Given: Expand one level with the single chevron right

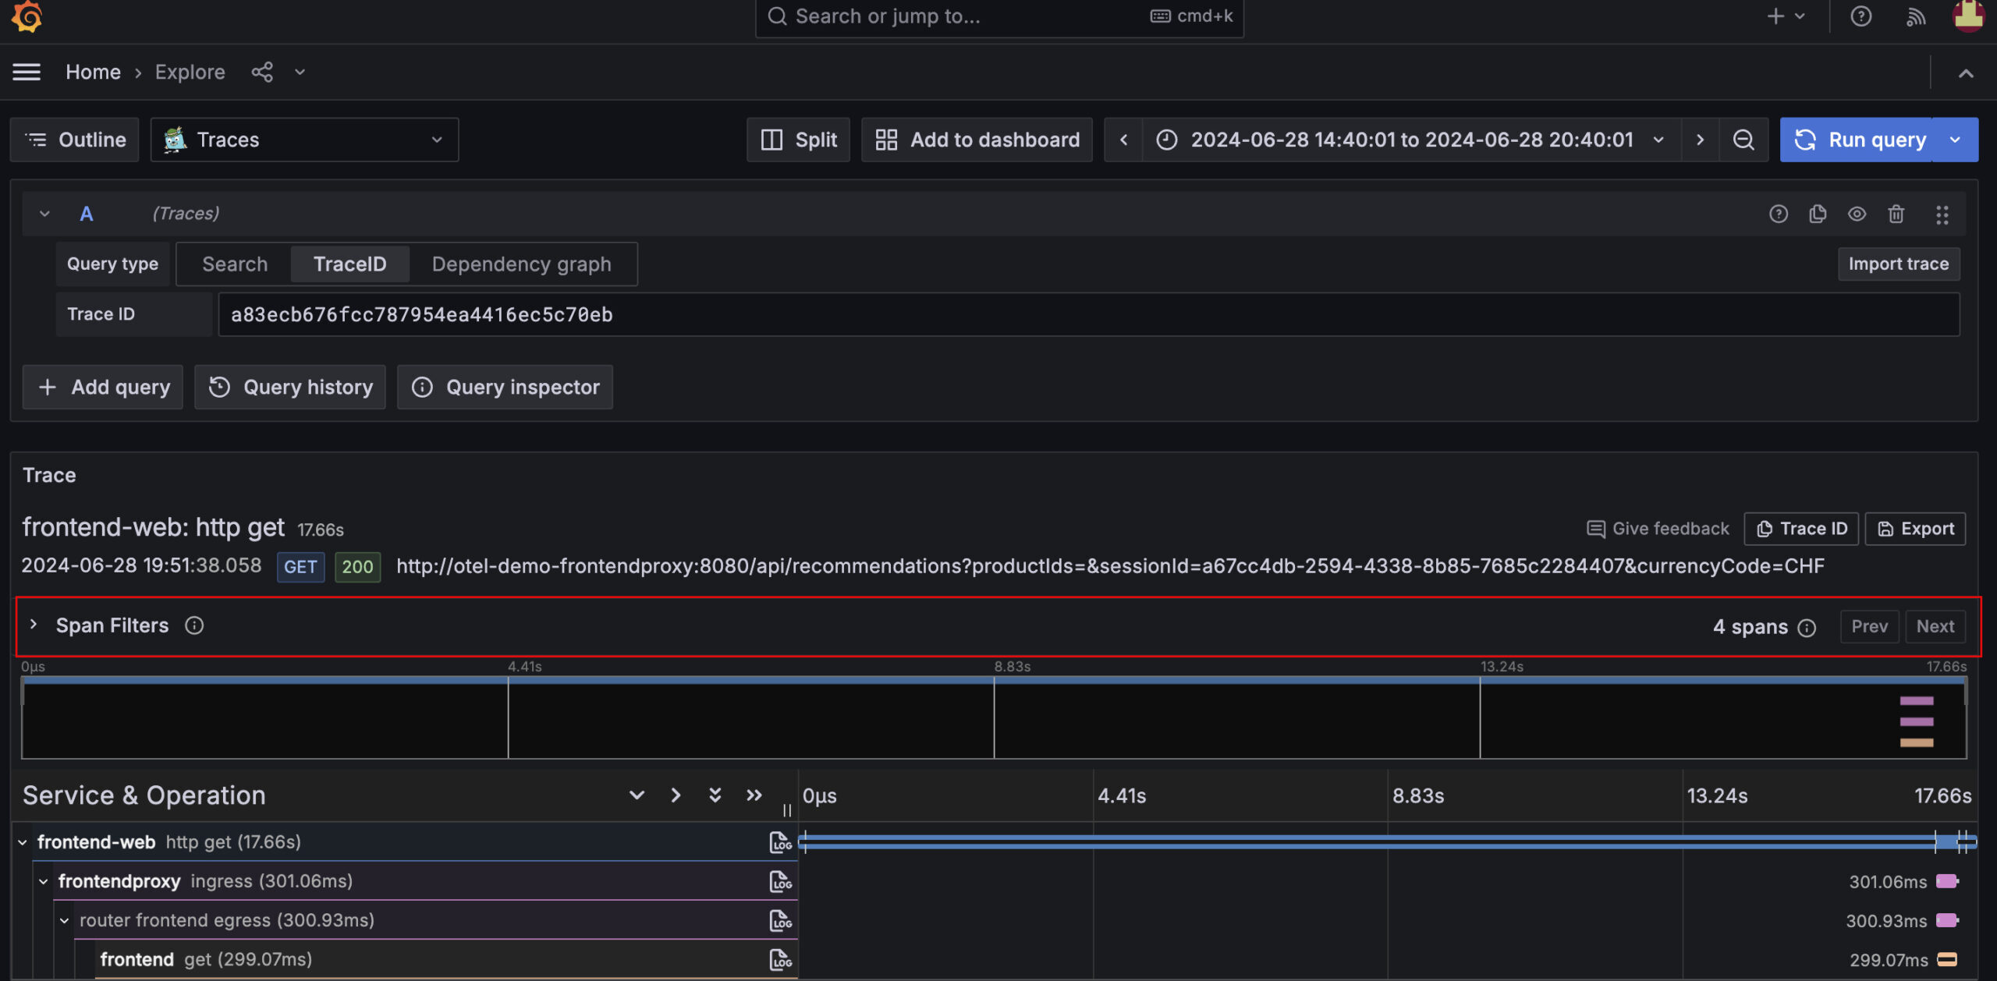Looking at the screenshot, I should pyautogui.click(x=676, y=795).
